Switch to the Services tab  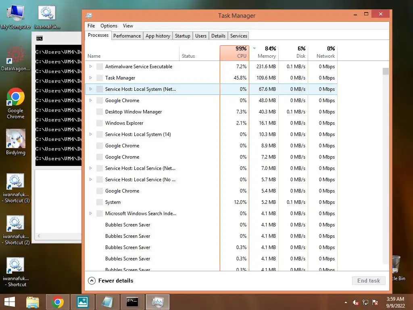(x=239, y=36)
